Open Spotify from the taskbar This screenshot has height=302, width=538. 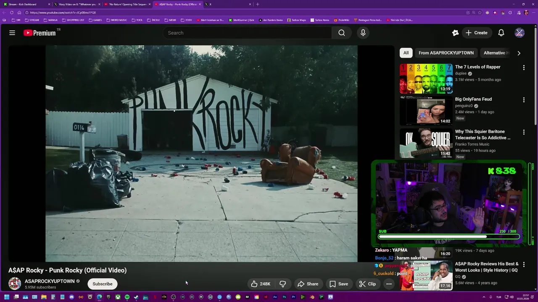127,297
